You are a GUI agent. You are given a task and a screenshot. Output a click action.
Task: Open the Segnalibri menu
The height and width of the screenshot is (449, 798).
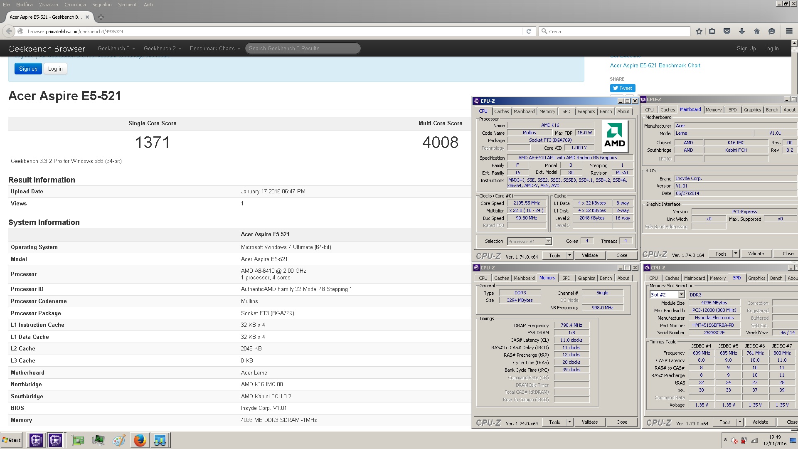click(102, 5)
